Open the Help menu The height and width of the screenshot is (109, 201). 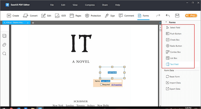click(117, 5)
